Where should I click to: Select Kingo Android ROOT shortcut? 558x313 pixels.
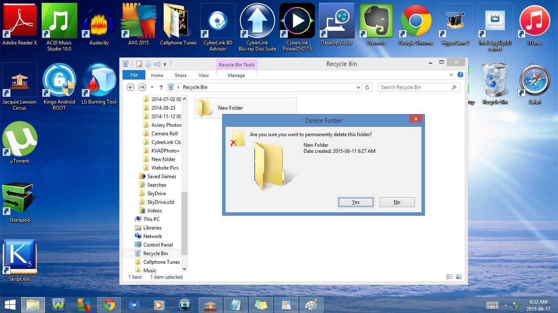pos(59,87)
